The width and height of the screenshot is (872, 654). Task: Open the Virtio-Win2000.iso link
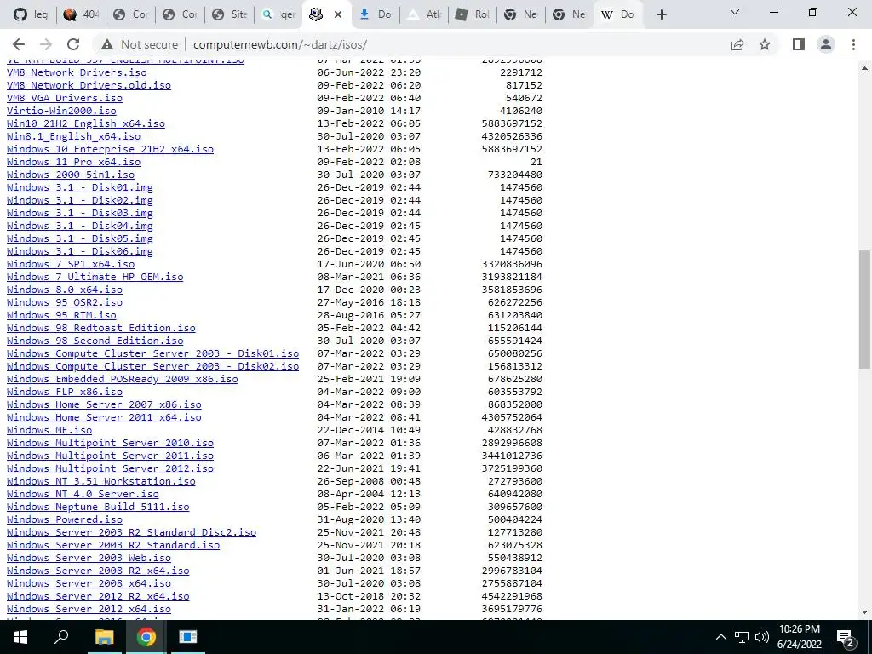coord(61,111)
